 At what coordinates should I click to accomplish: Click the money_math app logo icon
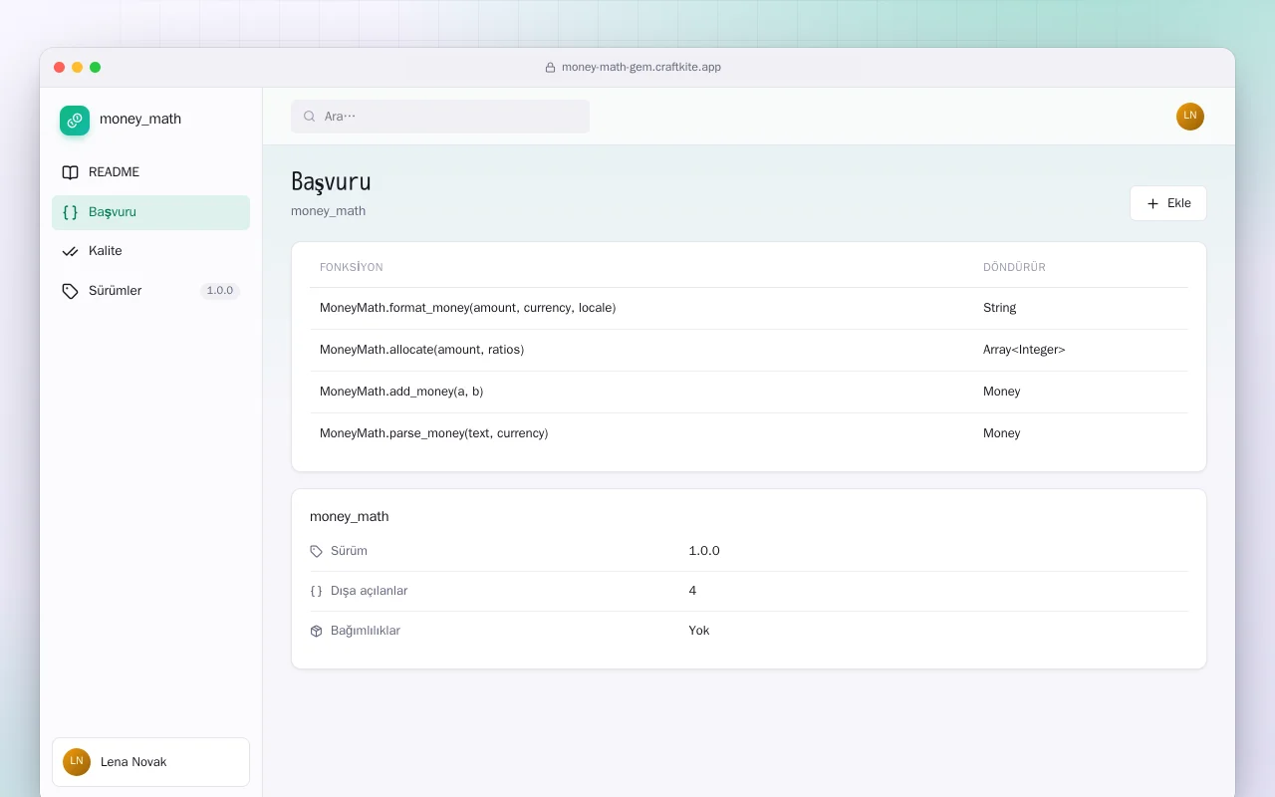[x=75, y=121]
